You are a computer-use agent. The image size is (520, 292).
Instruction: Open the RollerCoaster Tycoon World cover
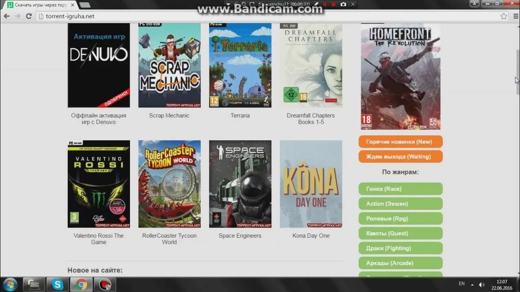tap(169, 184)
